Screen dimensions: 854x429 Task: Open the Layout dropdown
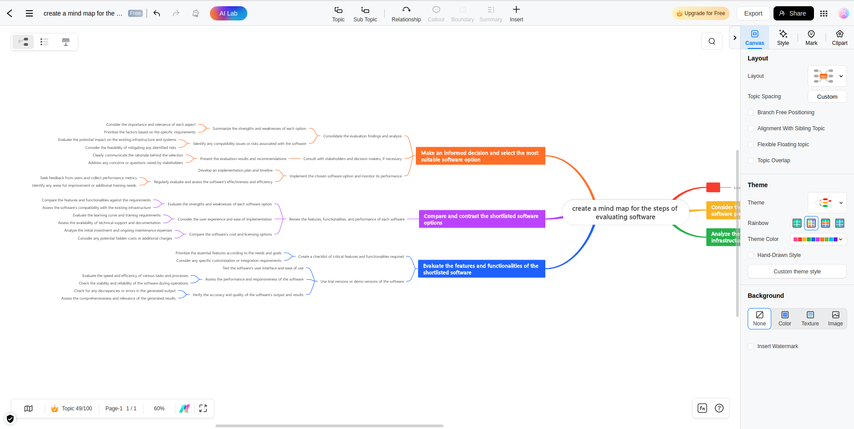pyautogui.click(x=827, y=76)
